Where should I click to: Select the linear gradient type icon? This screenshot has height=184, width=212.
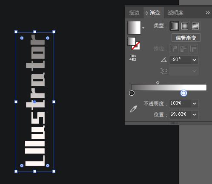pyautogui.click(x=174, y=26)
